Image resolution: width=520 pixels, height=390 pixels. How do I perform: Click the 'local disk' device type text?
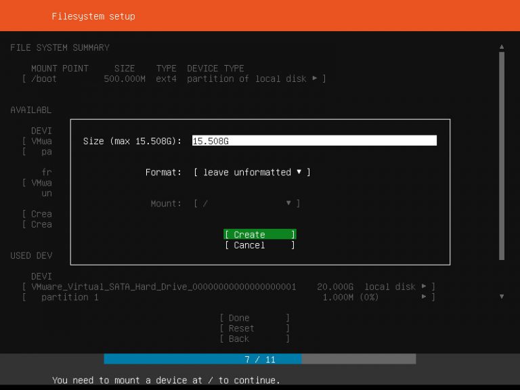click(390, 286)
